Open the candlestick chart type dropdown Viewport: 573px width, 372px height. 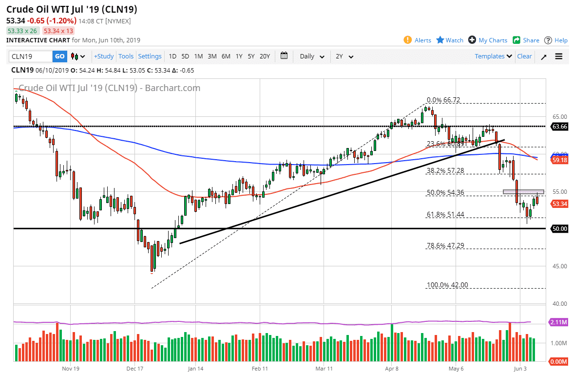(78, 56)
